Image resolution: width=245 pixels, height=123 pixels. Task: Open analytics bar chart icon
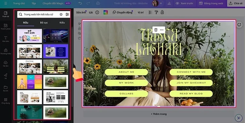click(x=169, y=3)
